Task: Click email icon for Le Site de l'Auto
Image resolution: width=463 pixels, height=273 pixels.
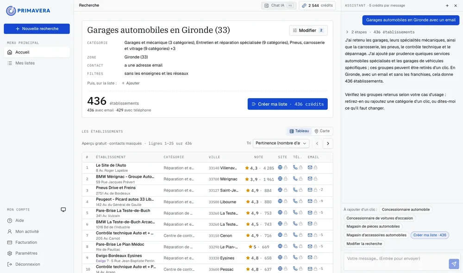Action: [310, 168]
